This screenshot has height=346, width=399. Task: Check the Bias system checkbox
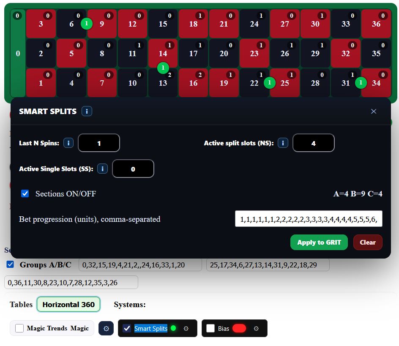pyautogui.click(x=210, y=328)
